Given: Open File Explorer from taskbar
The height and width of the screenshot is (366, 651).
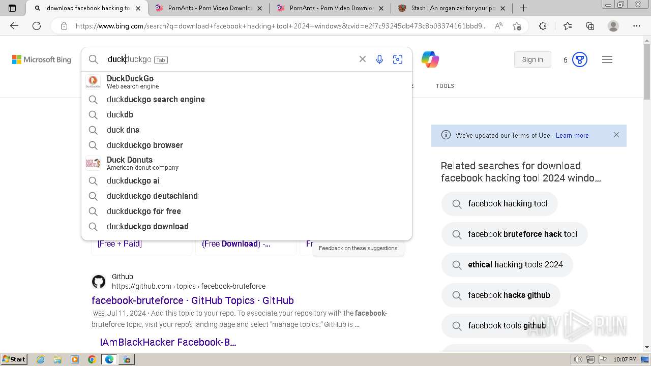Looking at the screenshot, I should point(57,359).
